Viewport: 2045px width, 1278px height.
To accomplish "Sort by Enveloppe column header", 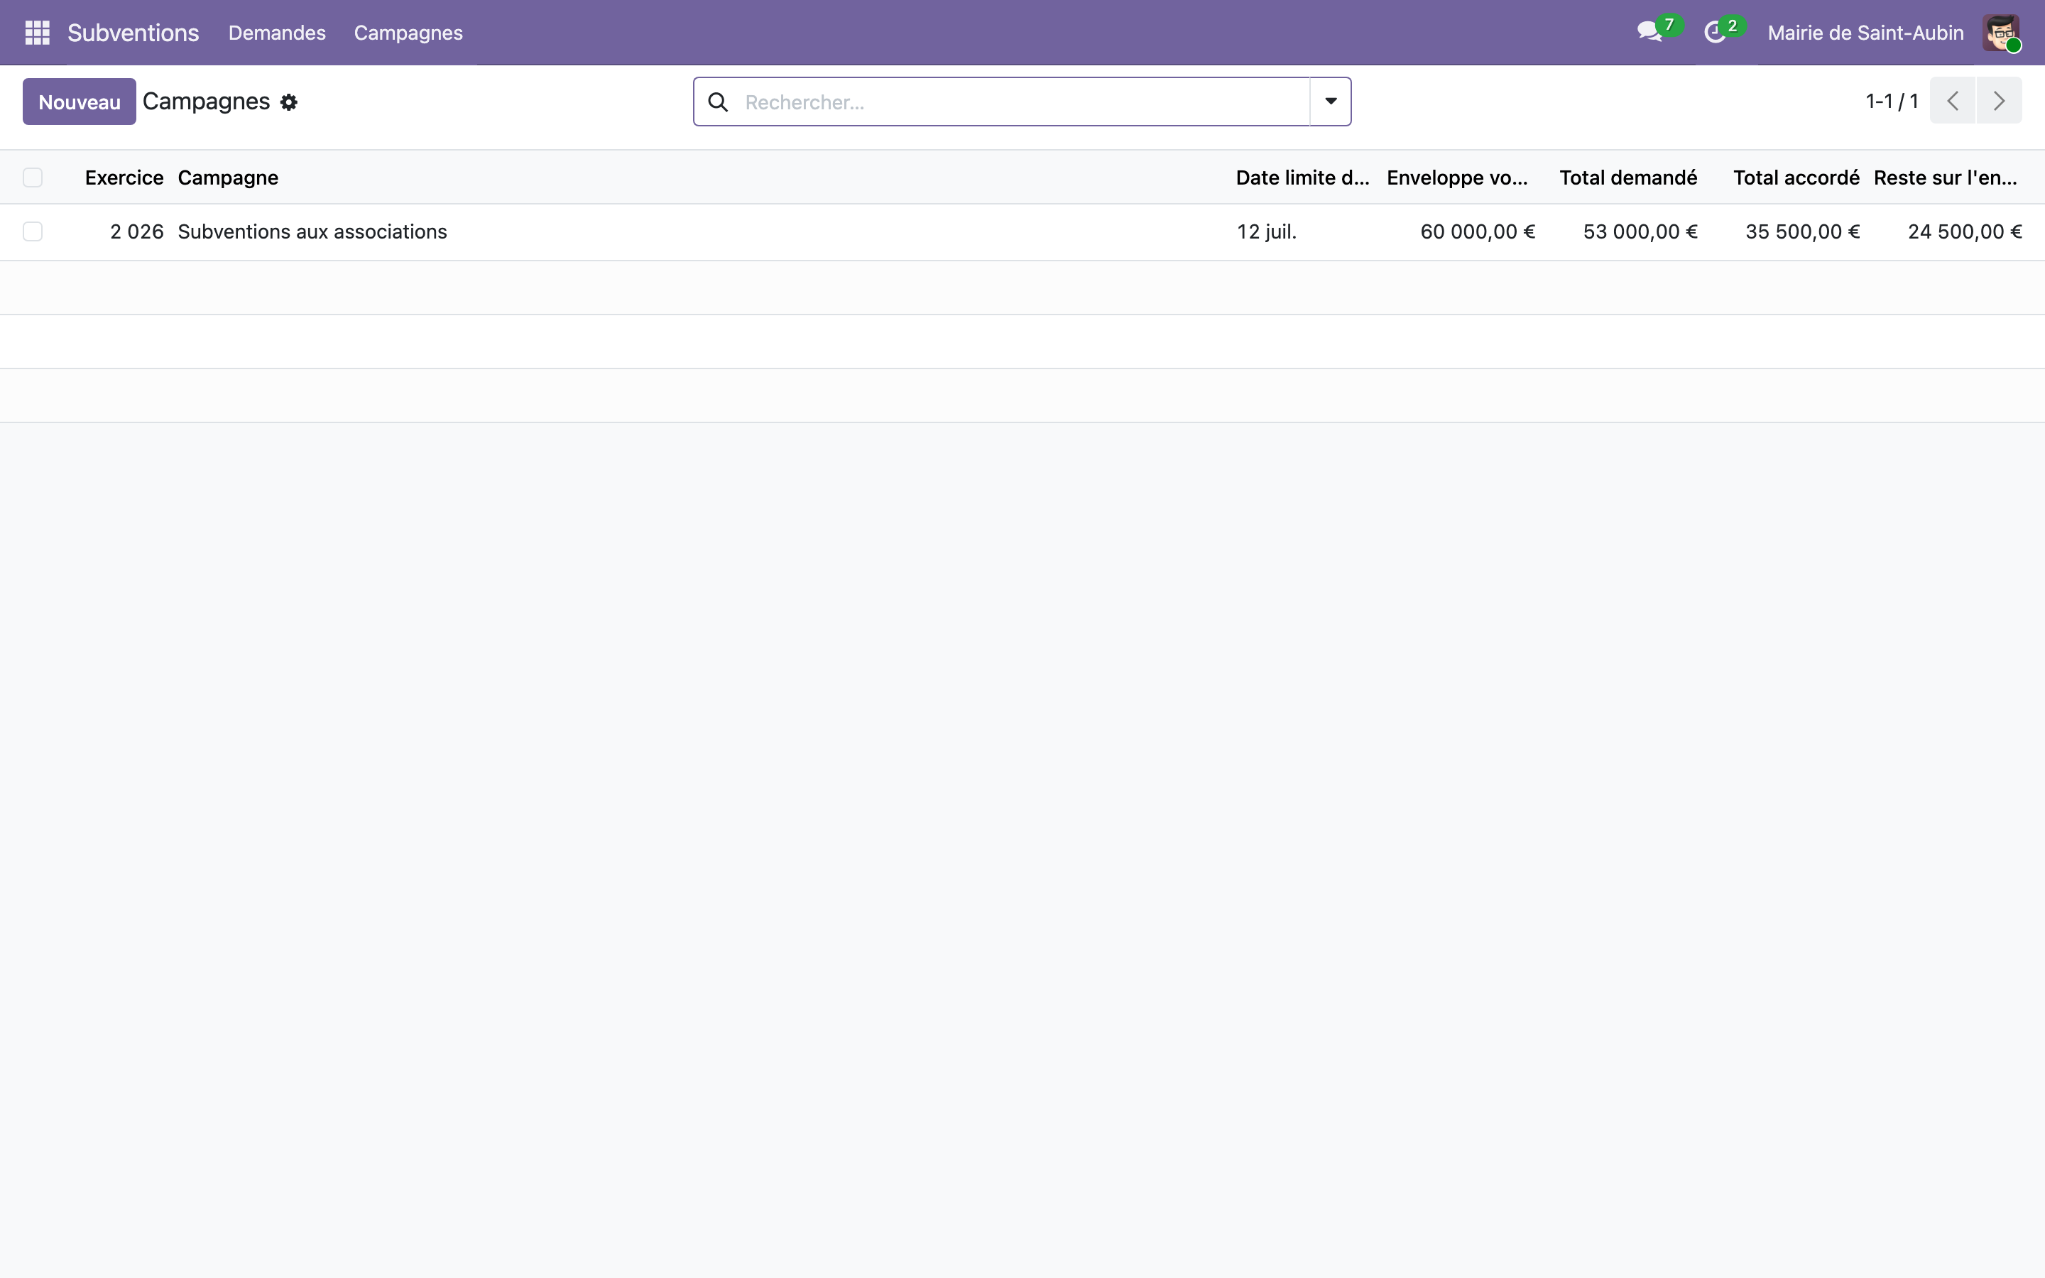I will coord(1457,177).
